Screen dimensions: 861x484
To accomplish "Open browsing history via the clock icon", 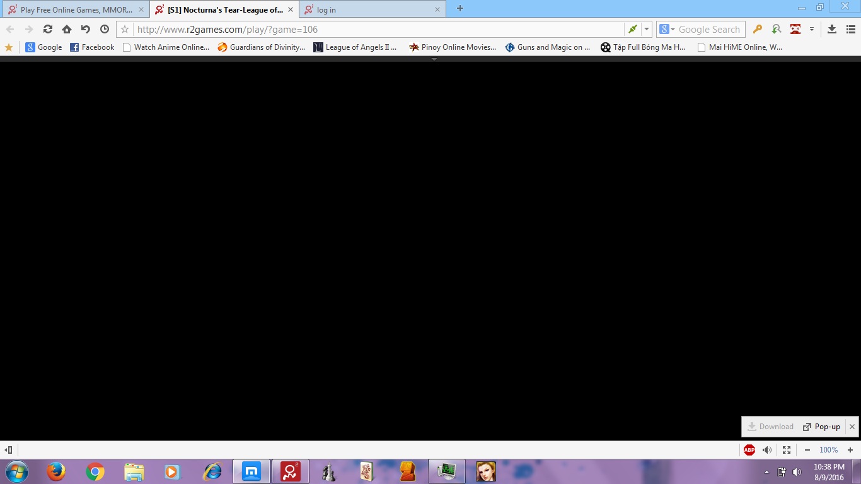I will tap(105, 29).
